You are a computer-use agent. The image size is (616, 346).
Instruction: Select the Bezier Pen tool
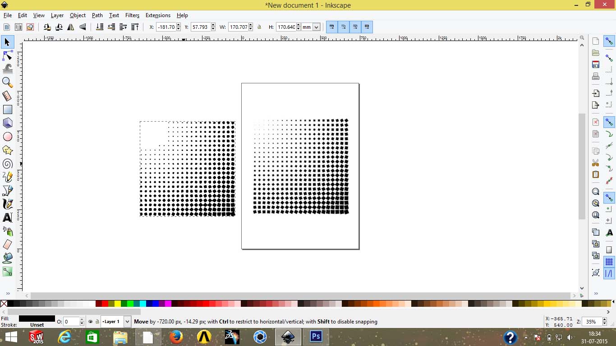pyautogui.click(x=7, y=191)
